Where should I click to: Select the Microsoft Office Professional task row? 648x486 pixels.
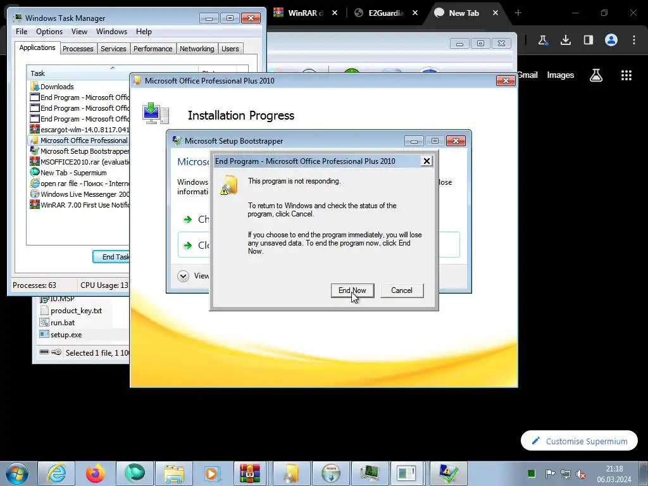[x=78, y=140]
